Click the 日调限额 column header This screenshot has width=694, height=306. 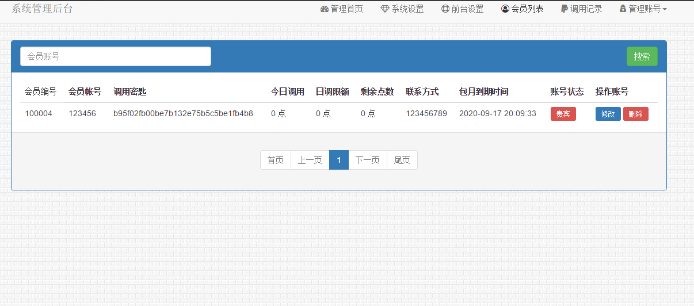pyautogui.click(x=333, y=92)
